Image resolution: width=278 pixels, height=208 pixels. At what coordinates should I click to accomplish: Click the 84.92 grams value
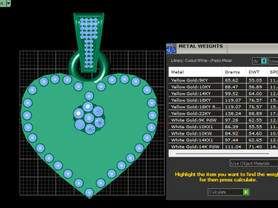(232, 133)
